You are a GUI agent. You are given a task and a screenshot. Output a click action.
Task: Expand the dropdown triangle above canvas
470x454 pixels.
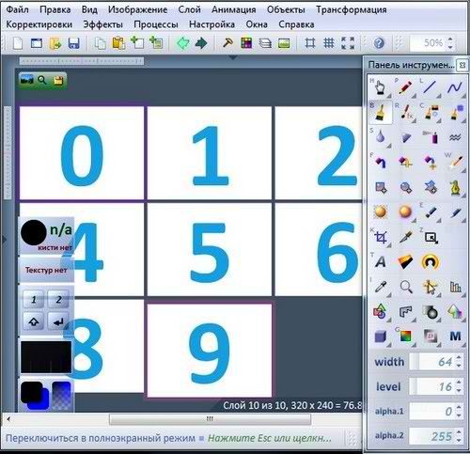click(233, 57)
